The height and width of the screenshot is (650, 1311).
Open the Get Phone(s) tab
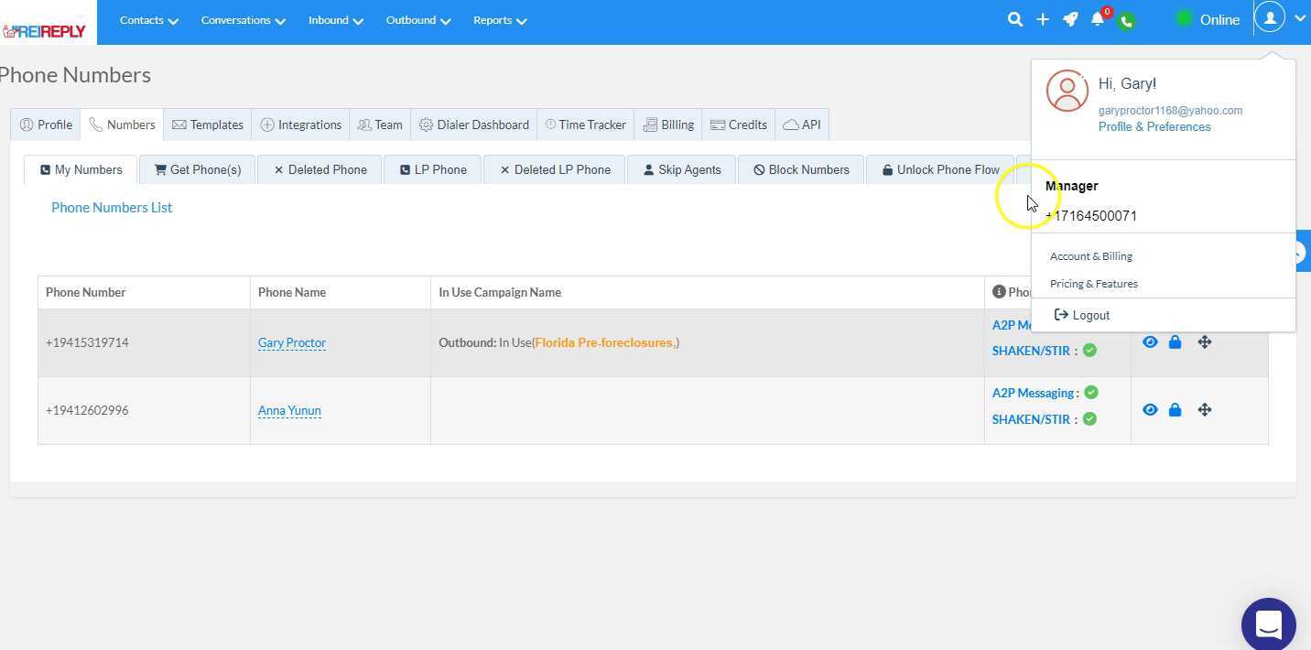(197, 169)
